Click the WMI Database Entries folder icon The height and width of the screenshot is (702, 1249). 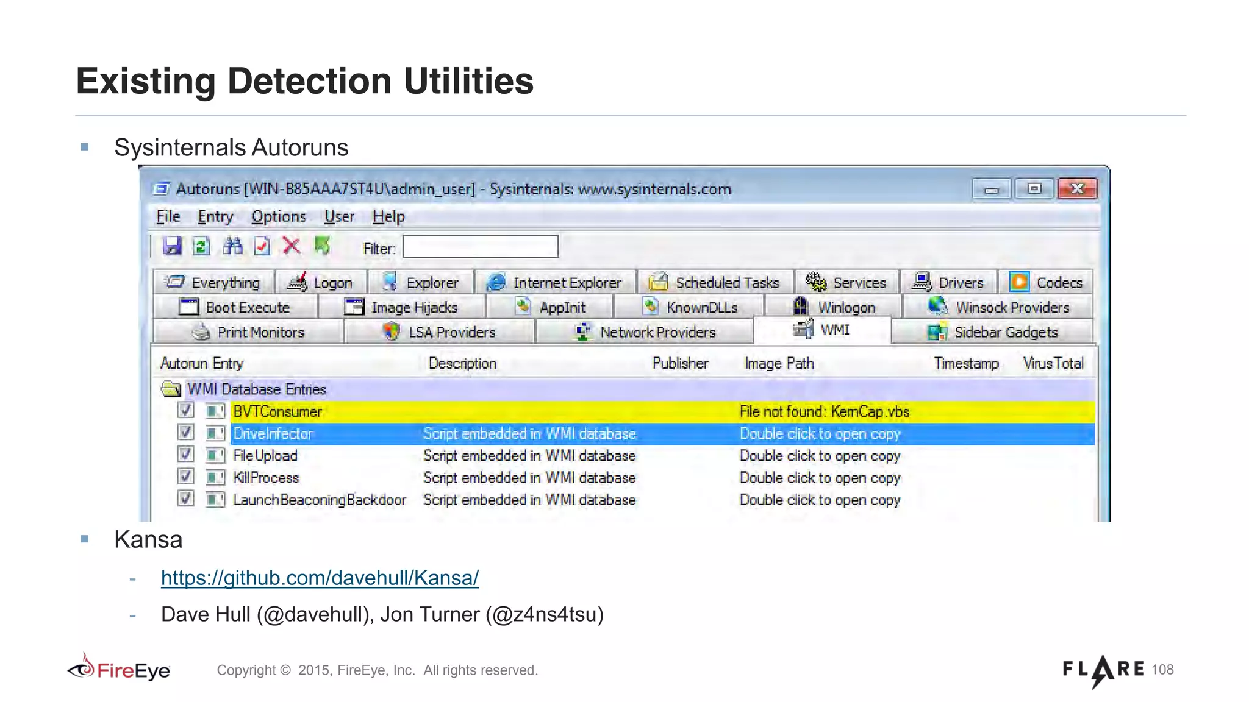coord(171,389)
